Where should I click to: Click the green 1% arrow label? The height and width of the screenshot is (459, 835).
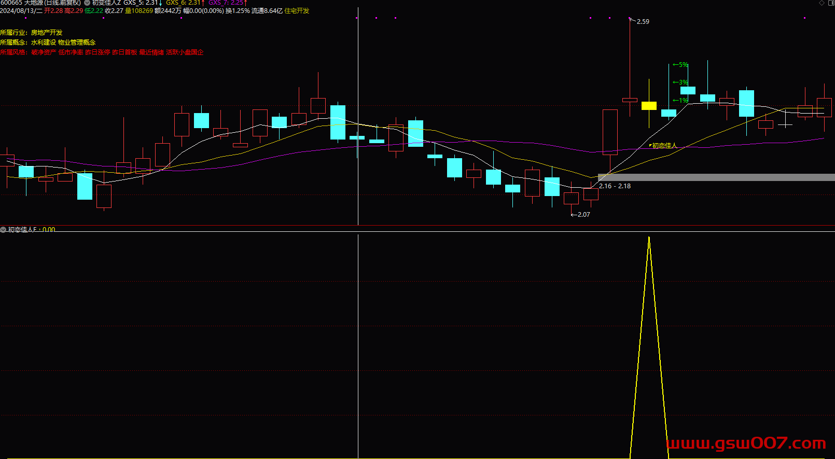click(x=680, y=100)
